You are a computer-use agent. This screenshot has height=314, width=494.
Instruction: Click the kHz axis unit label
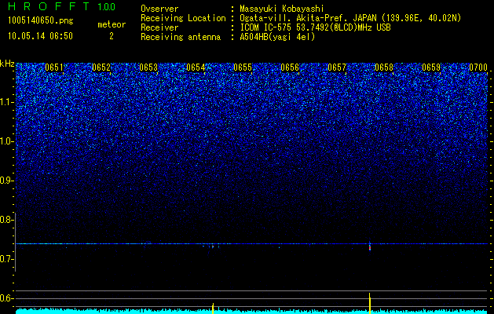7,64
